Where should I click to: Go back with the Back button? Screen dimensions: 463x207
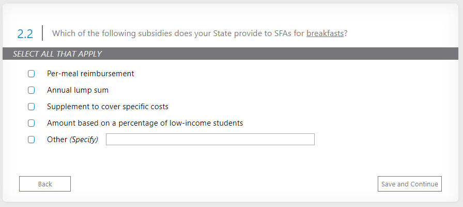45,184
